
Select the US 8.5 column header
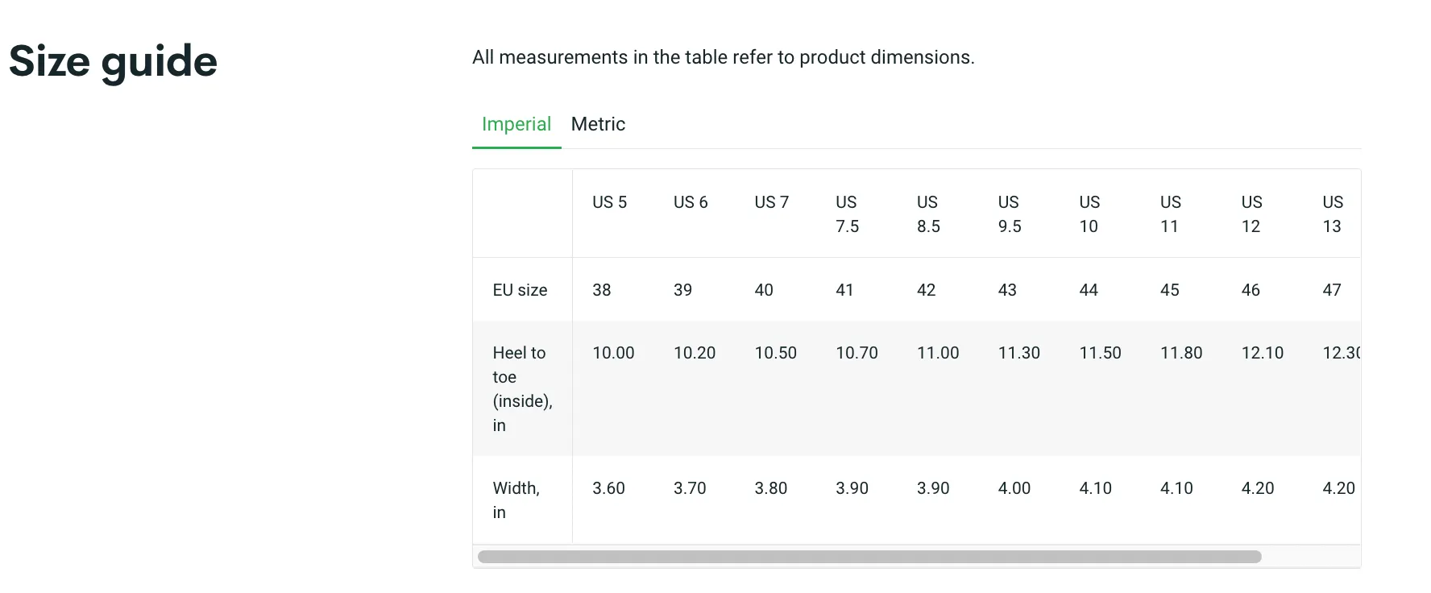click(928, 214)
